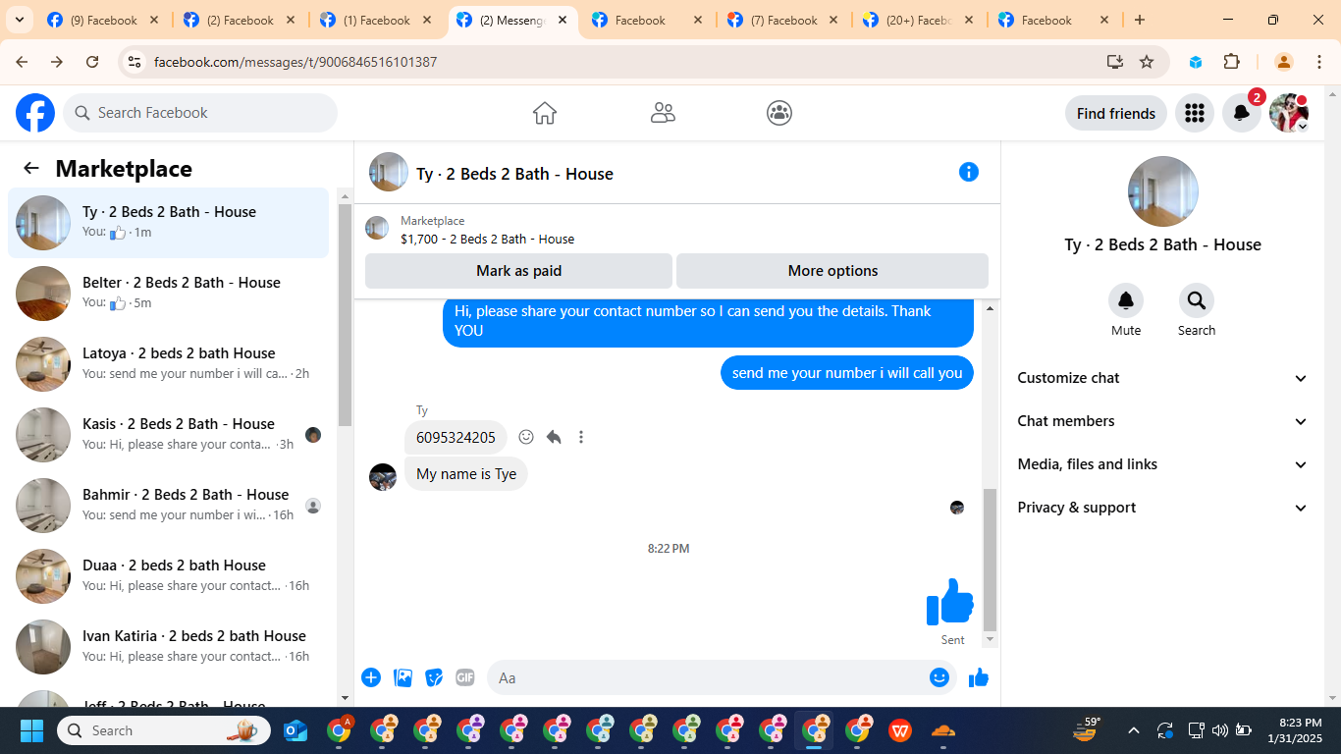Open Belter 2 Beds 2 Bath conversation
The width and height of the screenshot is (1341, 754).
pyautogui.click(x=168, y=294)
